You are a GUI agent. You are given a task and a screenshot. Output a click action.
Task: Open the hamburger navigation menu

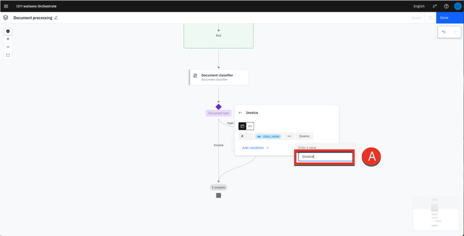[x=6, y=6]
